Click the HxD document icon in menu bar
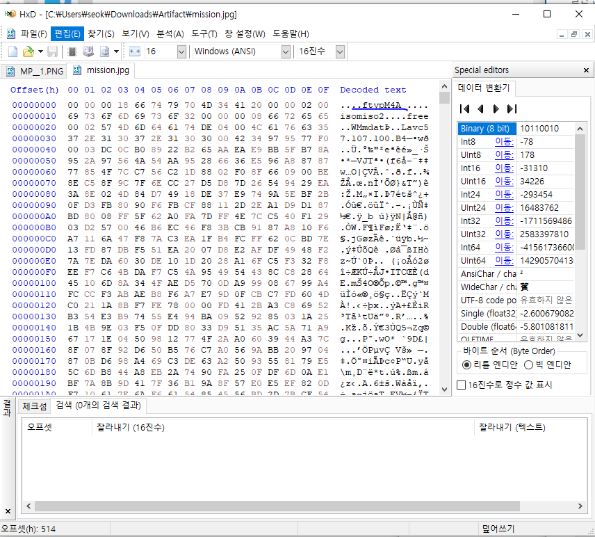 [x=11, y=34]
